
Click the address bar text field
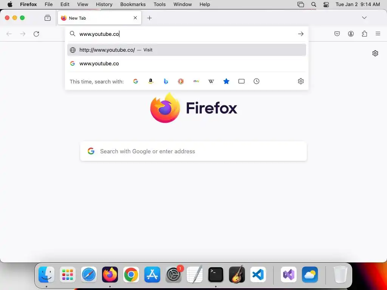(187, 34)
